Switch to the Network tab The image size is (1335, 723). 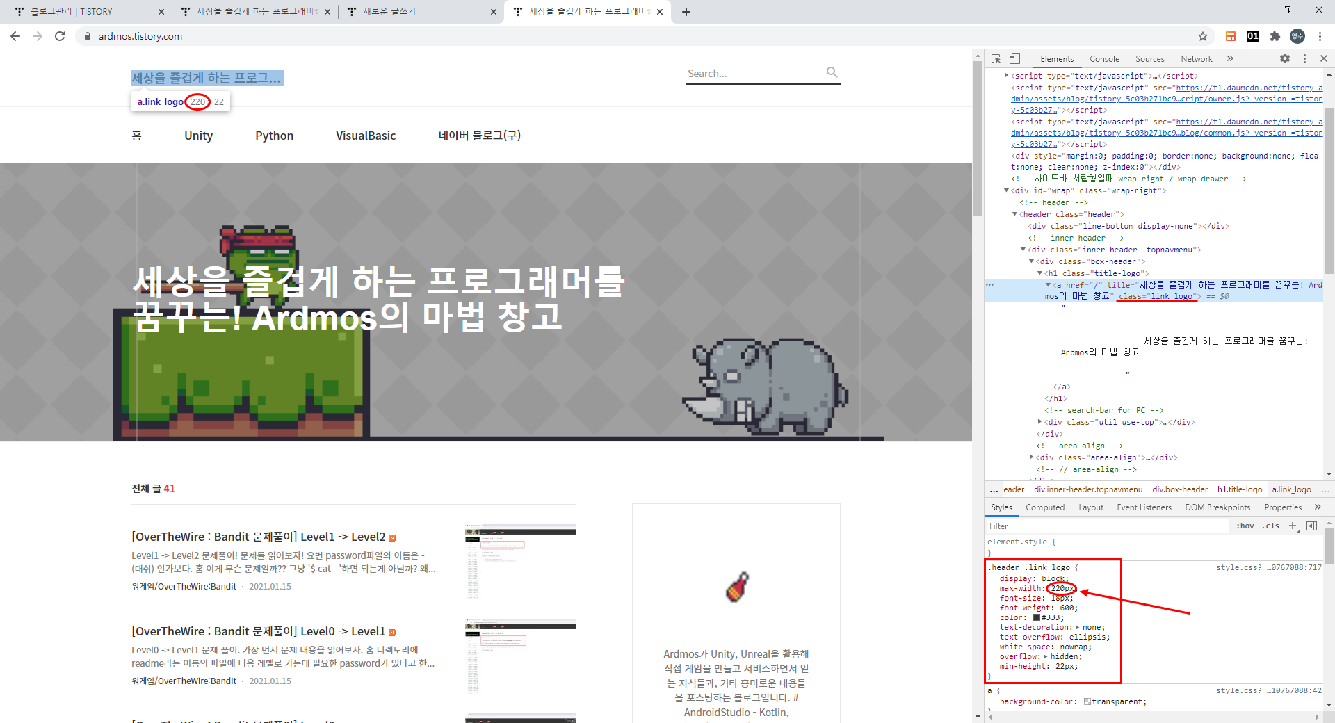pyautogui.click(x=1196, y=59)
